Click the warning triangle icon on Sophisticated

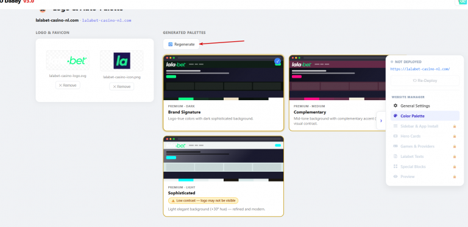coord(173,200)
